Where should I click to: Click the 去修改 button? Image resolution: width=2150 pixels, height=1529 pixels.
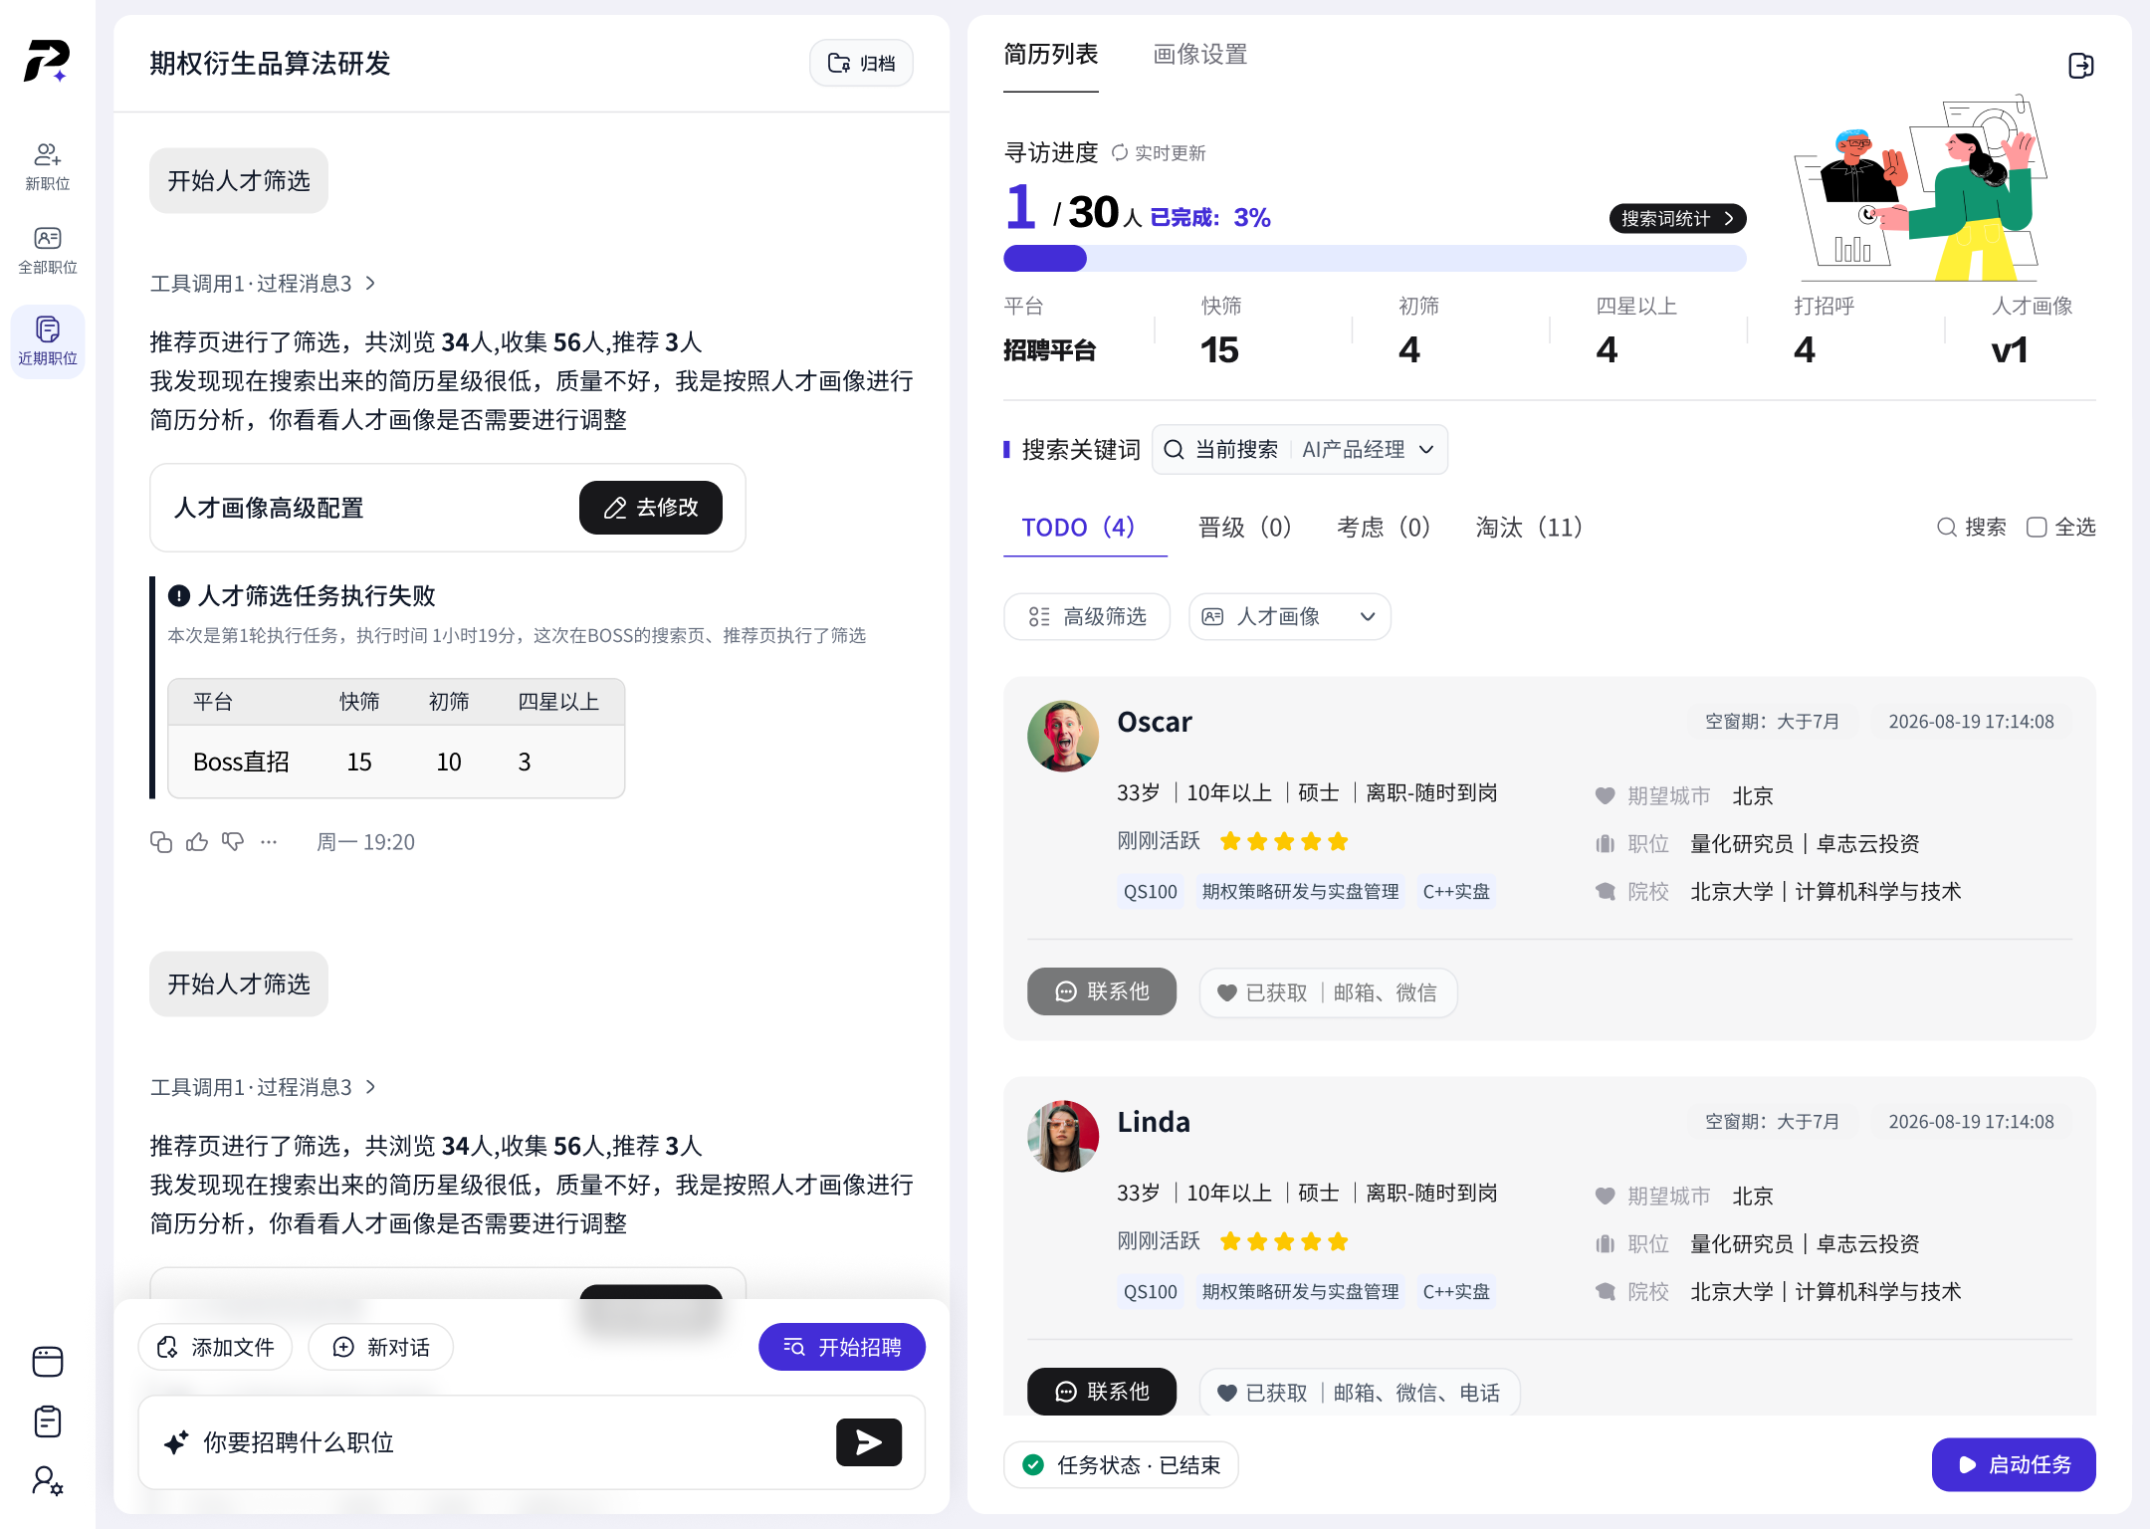(x=650, y=508)
